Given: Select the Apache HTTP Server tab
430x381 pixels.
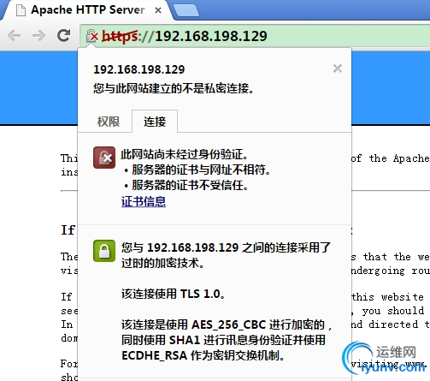Looking at the screenshot, I should pos(87,10).
